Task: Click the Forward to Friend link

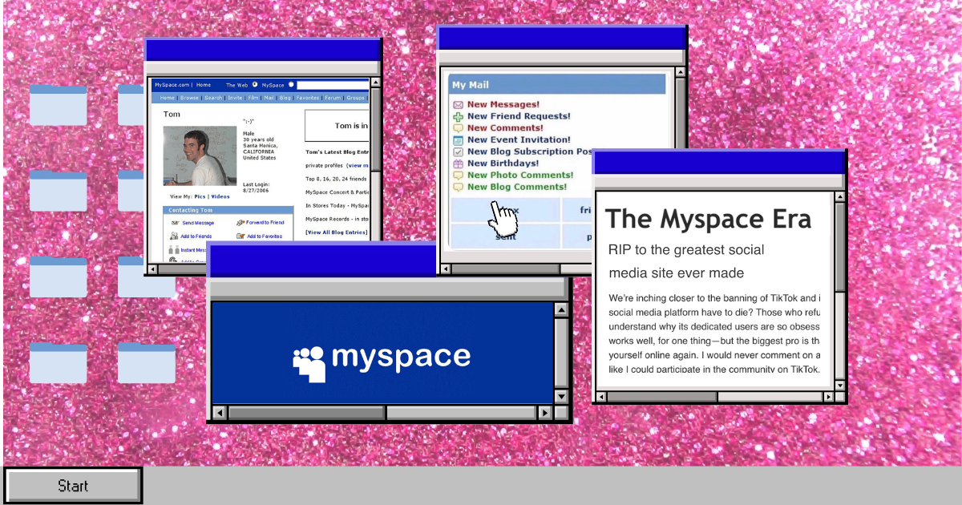Action: coord(265,223)
